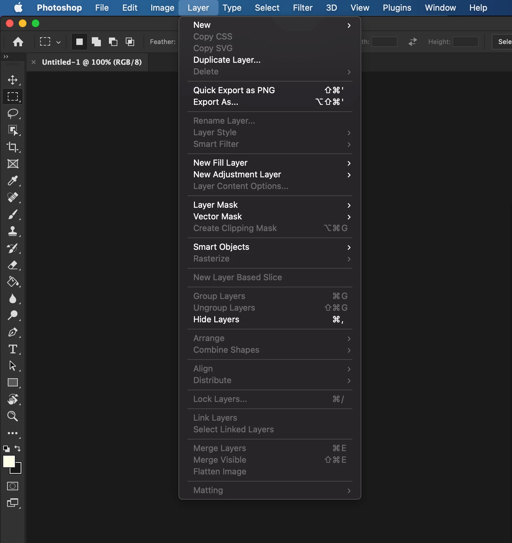Select the Crop tool
The width and height of the screenshot is (512, 543).
(x=13, y=147)
